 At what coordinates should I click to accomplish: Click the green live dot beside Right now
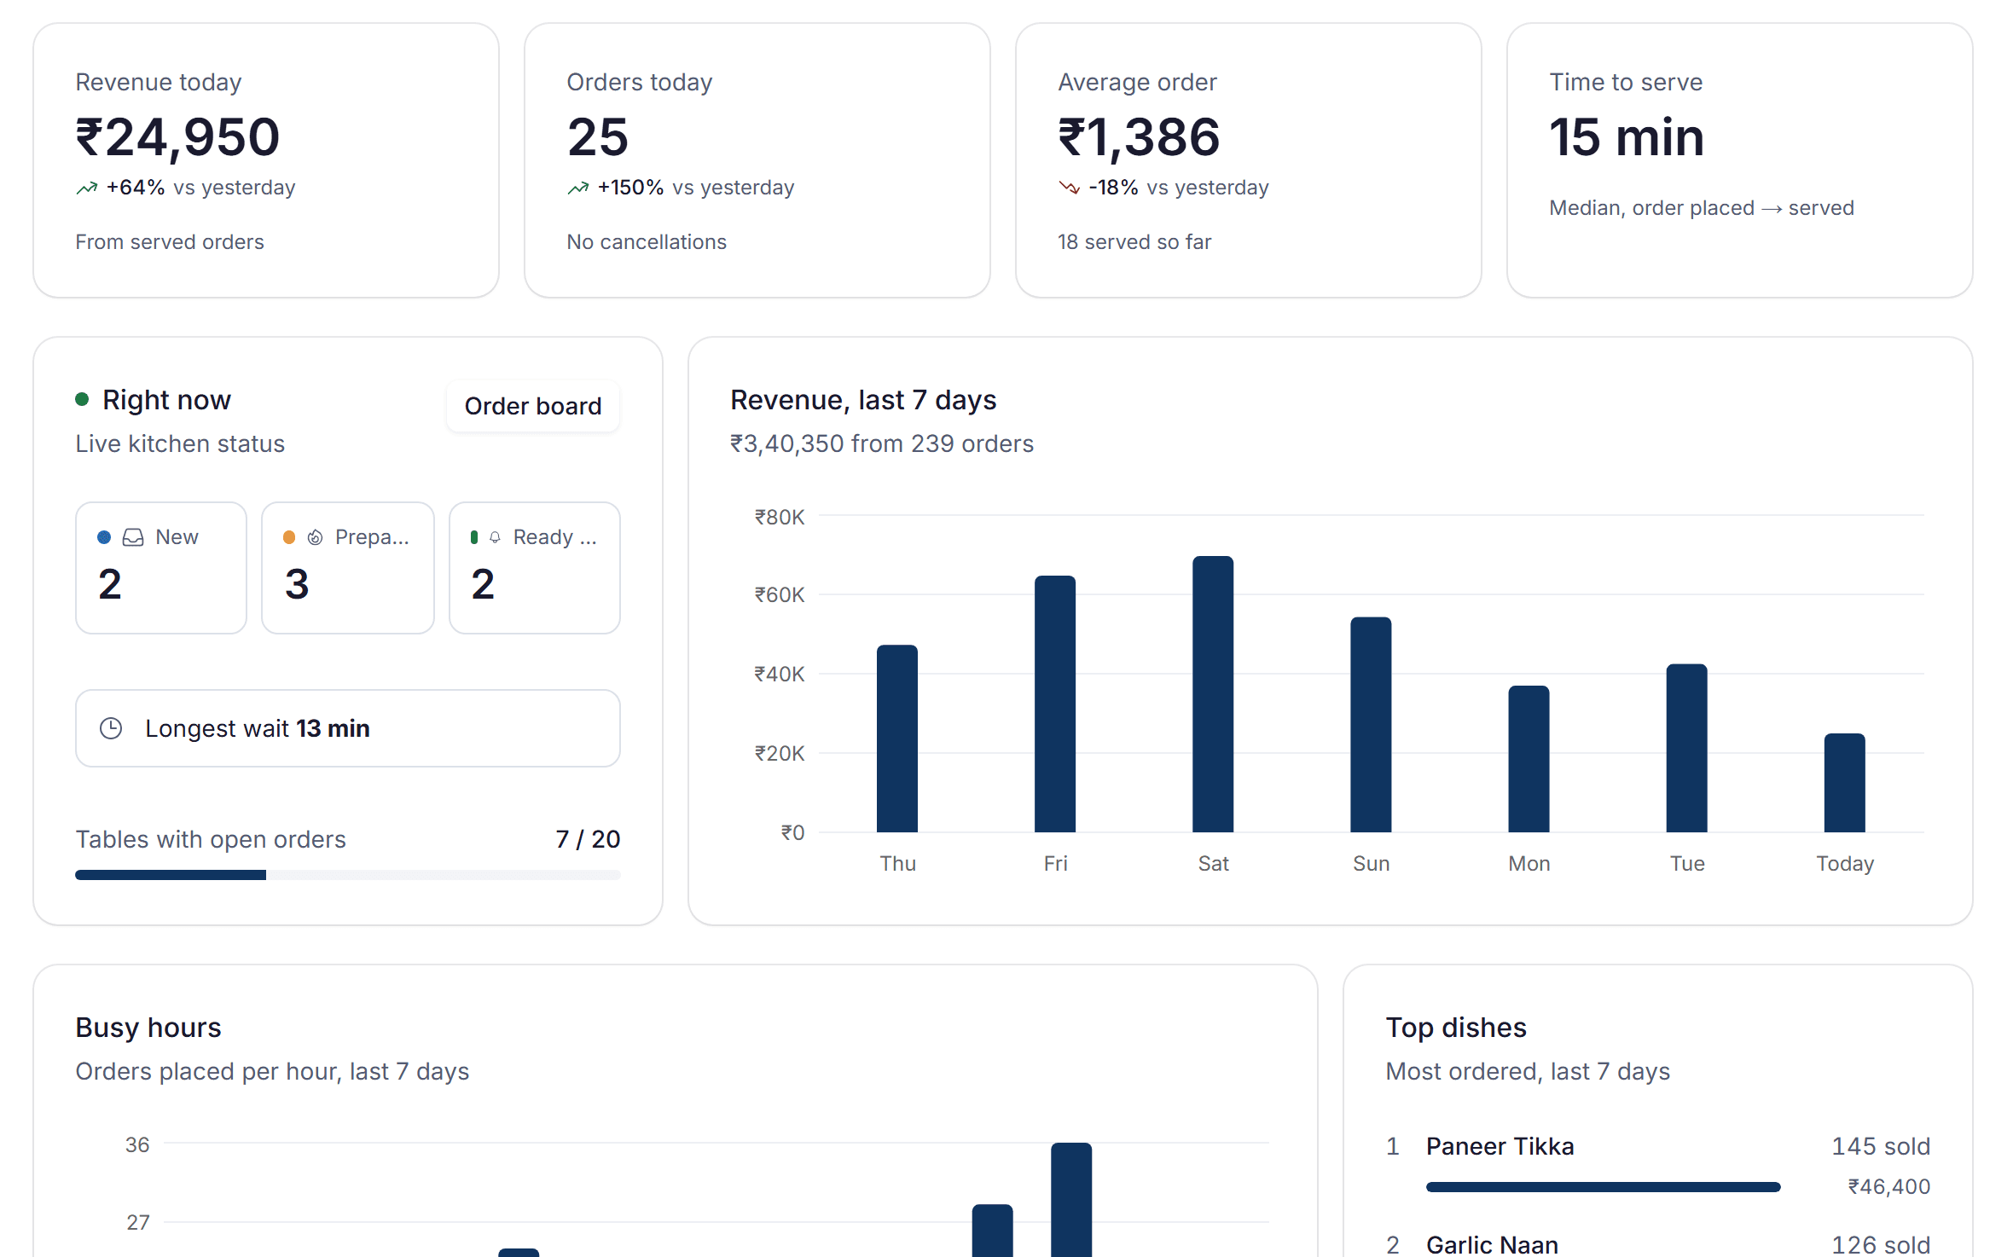click(82, 399)
